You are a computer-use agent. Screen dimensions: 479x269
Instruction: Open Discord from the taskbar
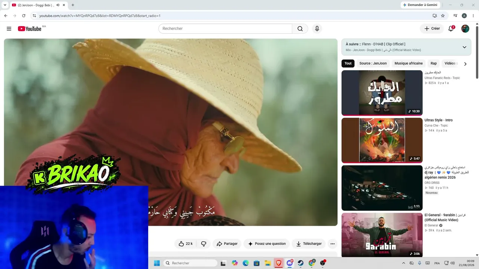[x=289, y=263]
